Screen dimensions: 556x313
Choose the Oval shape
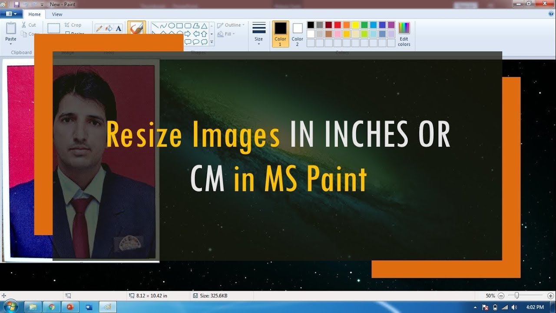point(172,26)
